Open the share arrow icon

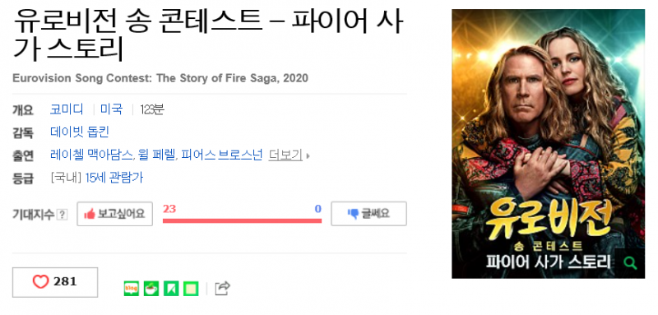(x=222, y=288)
